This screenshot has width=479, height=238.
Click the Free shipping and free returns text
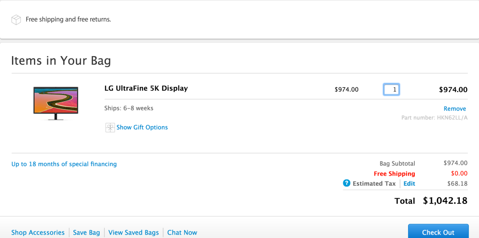click(x=68, y=20)
